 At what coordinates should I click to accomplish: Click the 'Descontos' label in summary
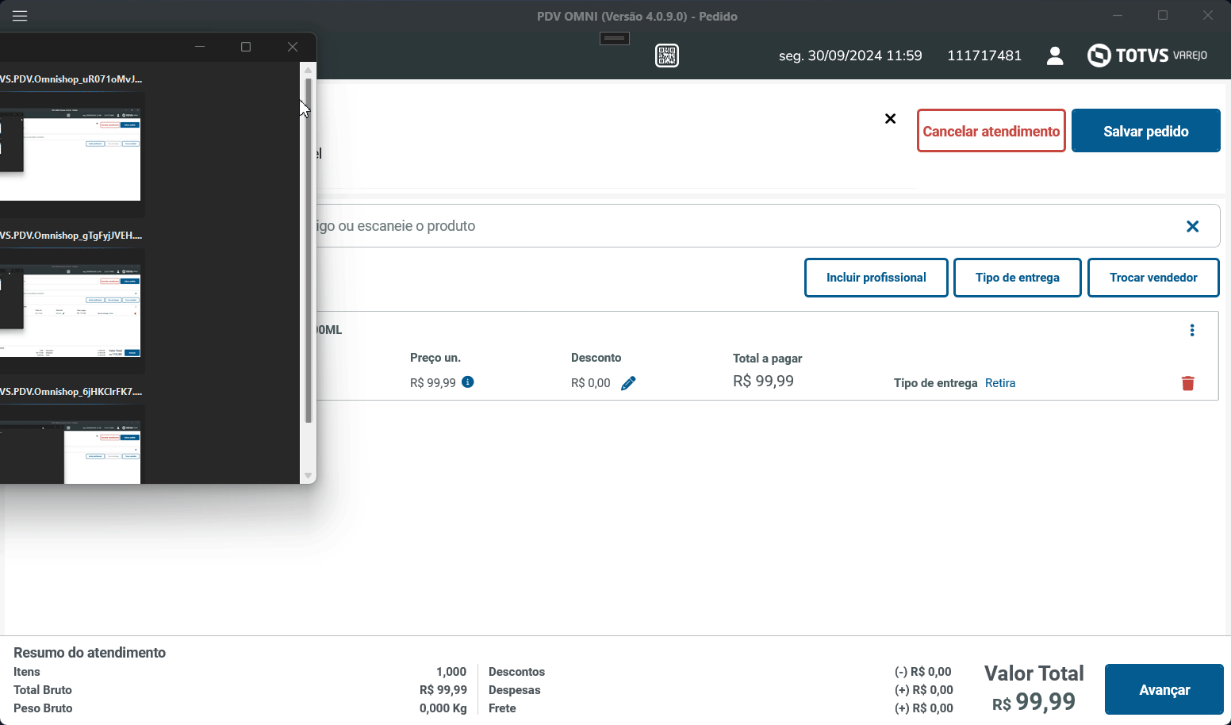tap(516, 672)
